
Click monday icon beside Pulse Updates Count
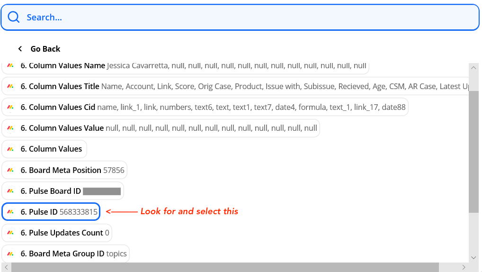pos(10,233)
